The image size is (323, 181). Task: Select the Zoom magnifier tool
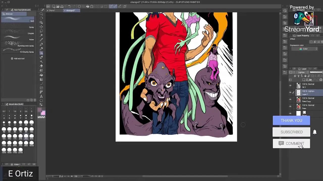point(41,14)
